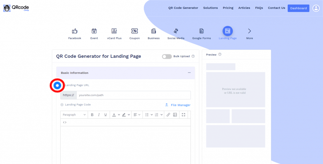Image resolution: width=323 pixels, height=164 pixels.
Task: Expand the alignment options dropdown arrow
Action: click(139, 115)
